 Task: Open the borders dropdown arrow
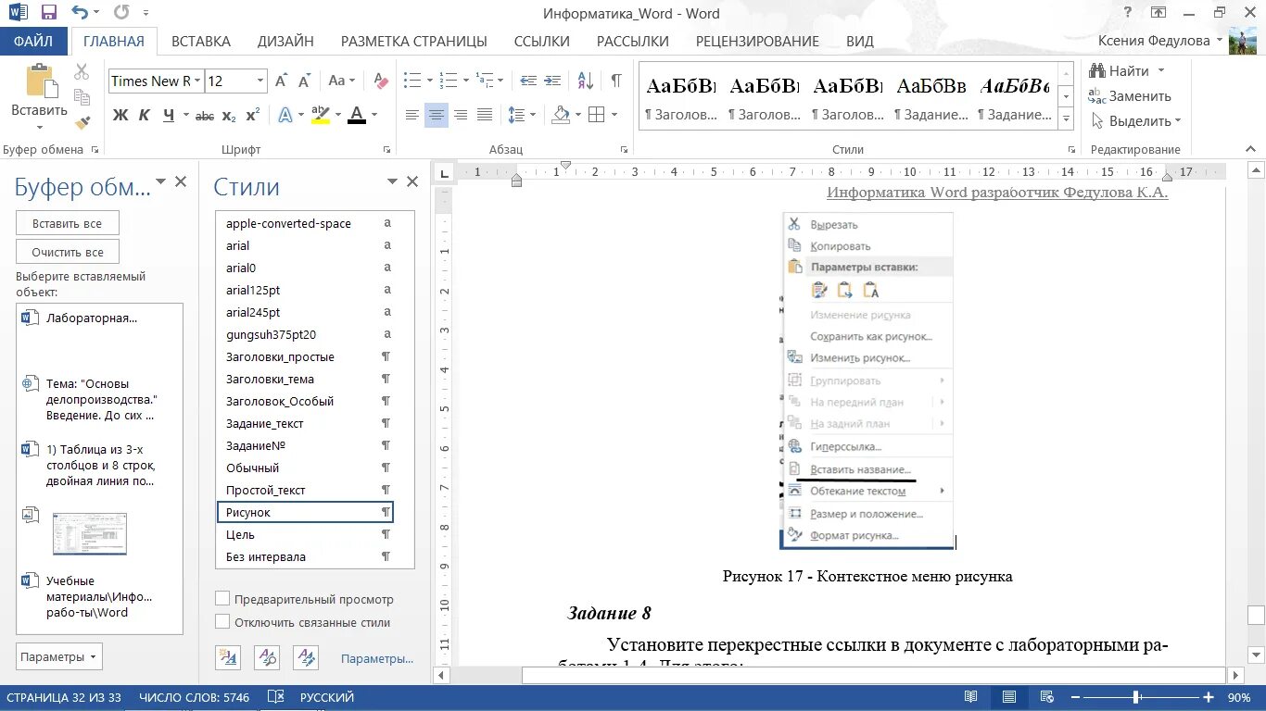(614, 116)
